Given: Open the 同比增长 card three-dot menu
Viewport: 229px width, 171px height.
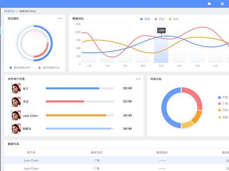Looking at the screenshot, I should (60, 18).
